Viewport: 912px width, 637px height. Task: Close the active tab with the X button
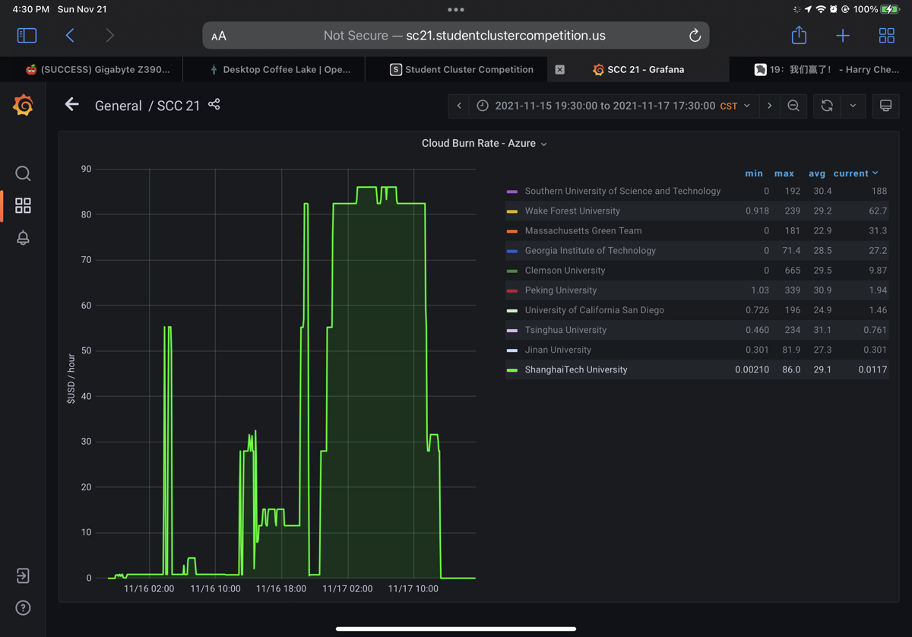[559, 69]
